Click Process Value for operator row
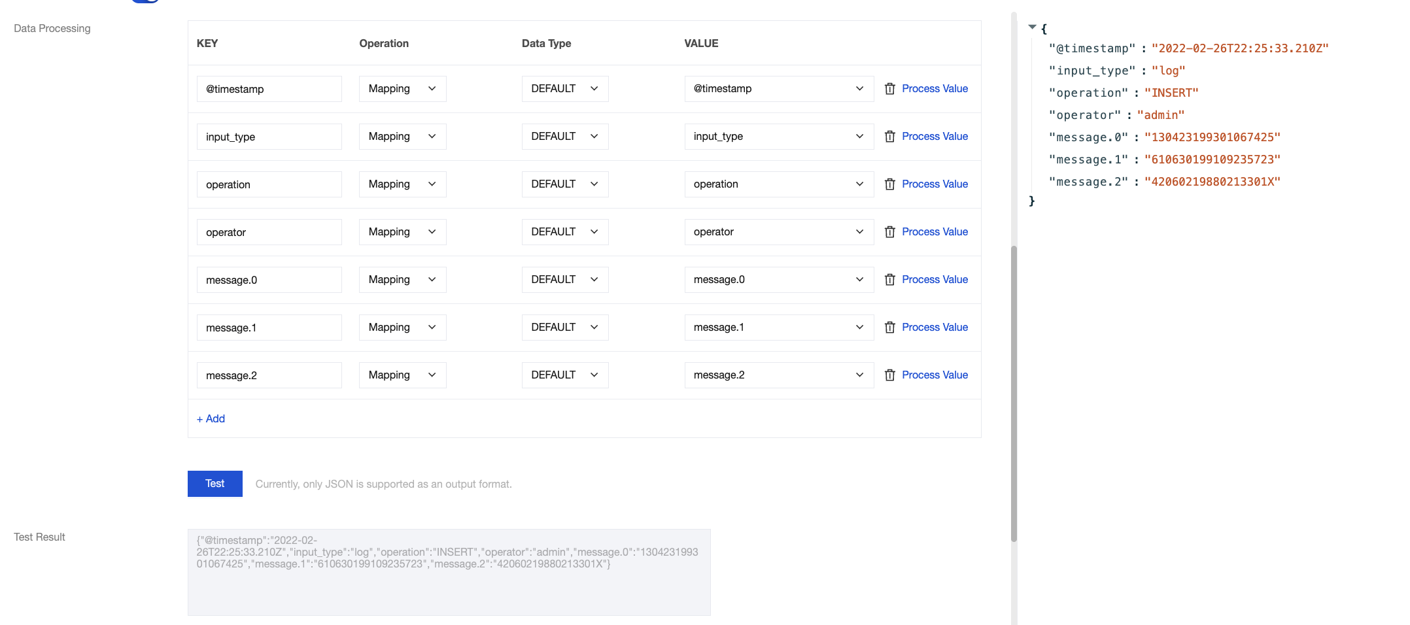1410x625 pixels. click(x=935, y=232)
